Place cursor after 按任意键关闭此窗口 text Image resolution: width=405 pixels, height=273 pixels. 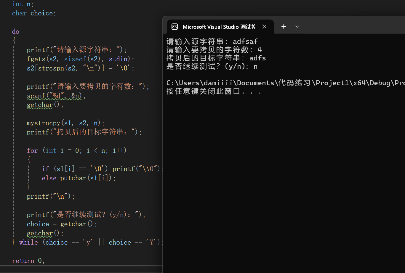pos(262,91)
